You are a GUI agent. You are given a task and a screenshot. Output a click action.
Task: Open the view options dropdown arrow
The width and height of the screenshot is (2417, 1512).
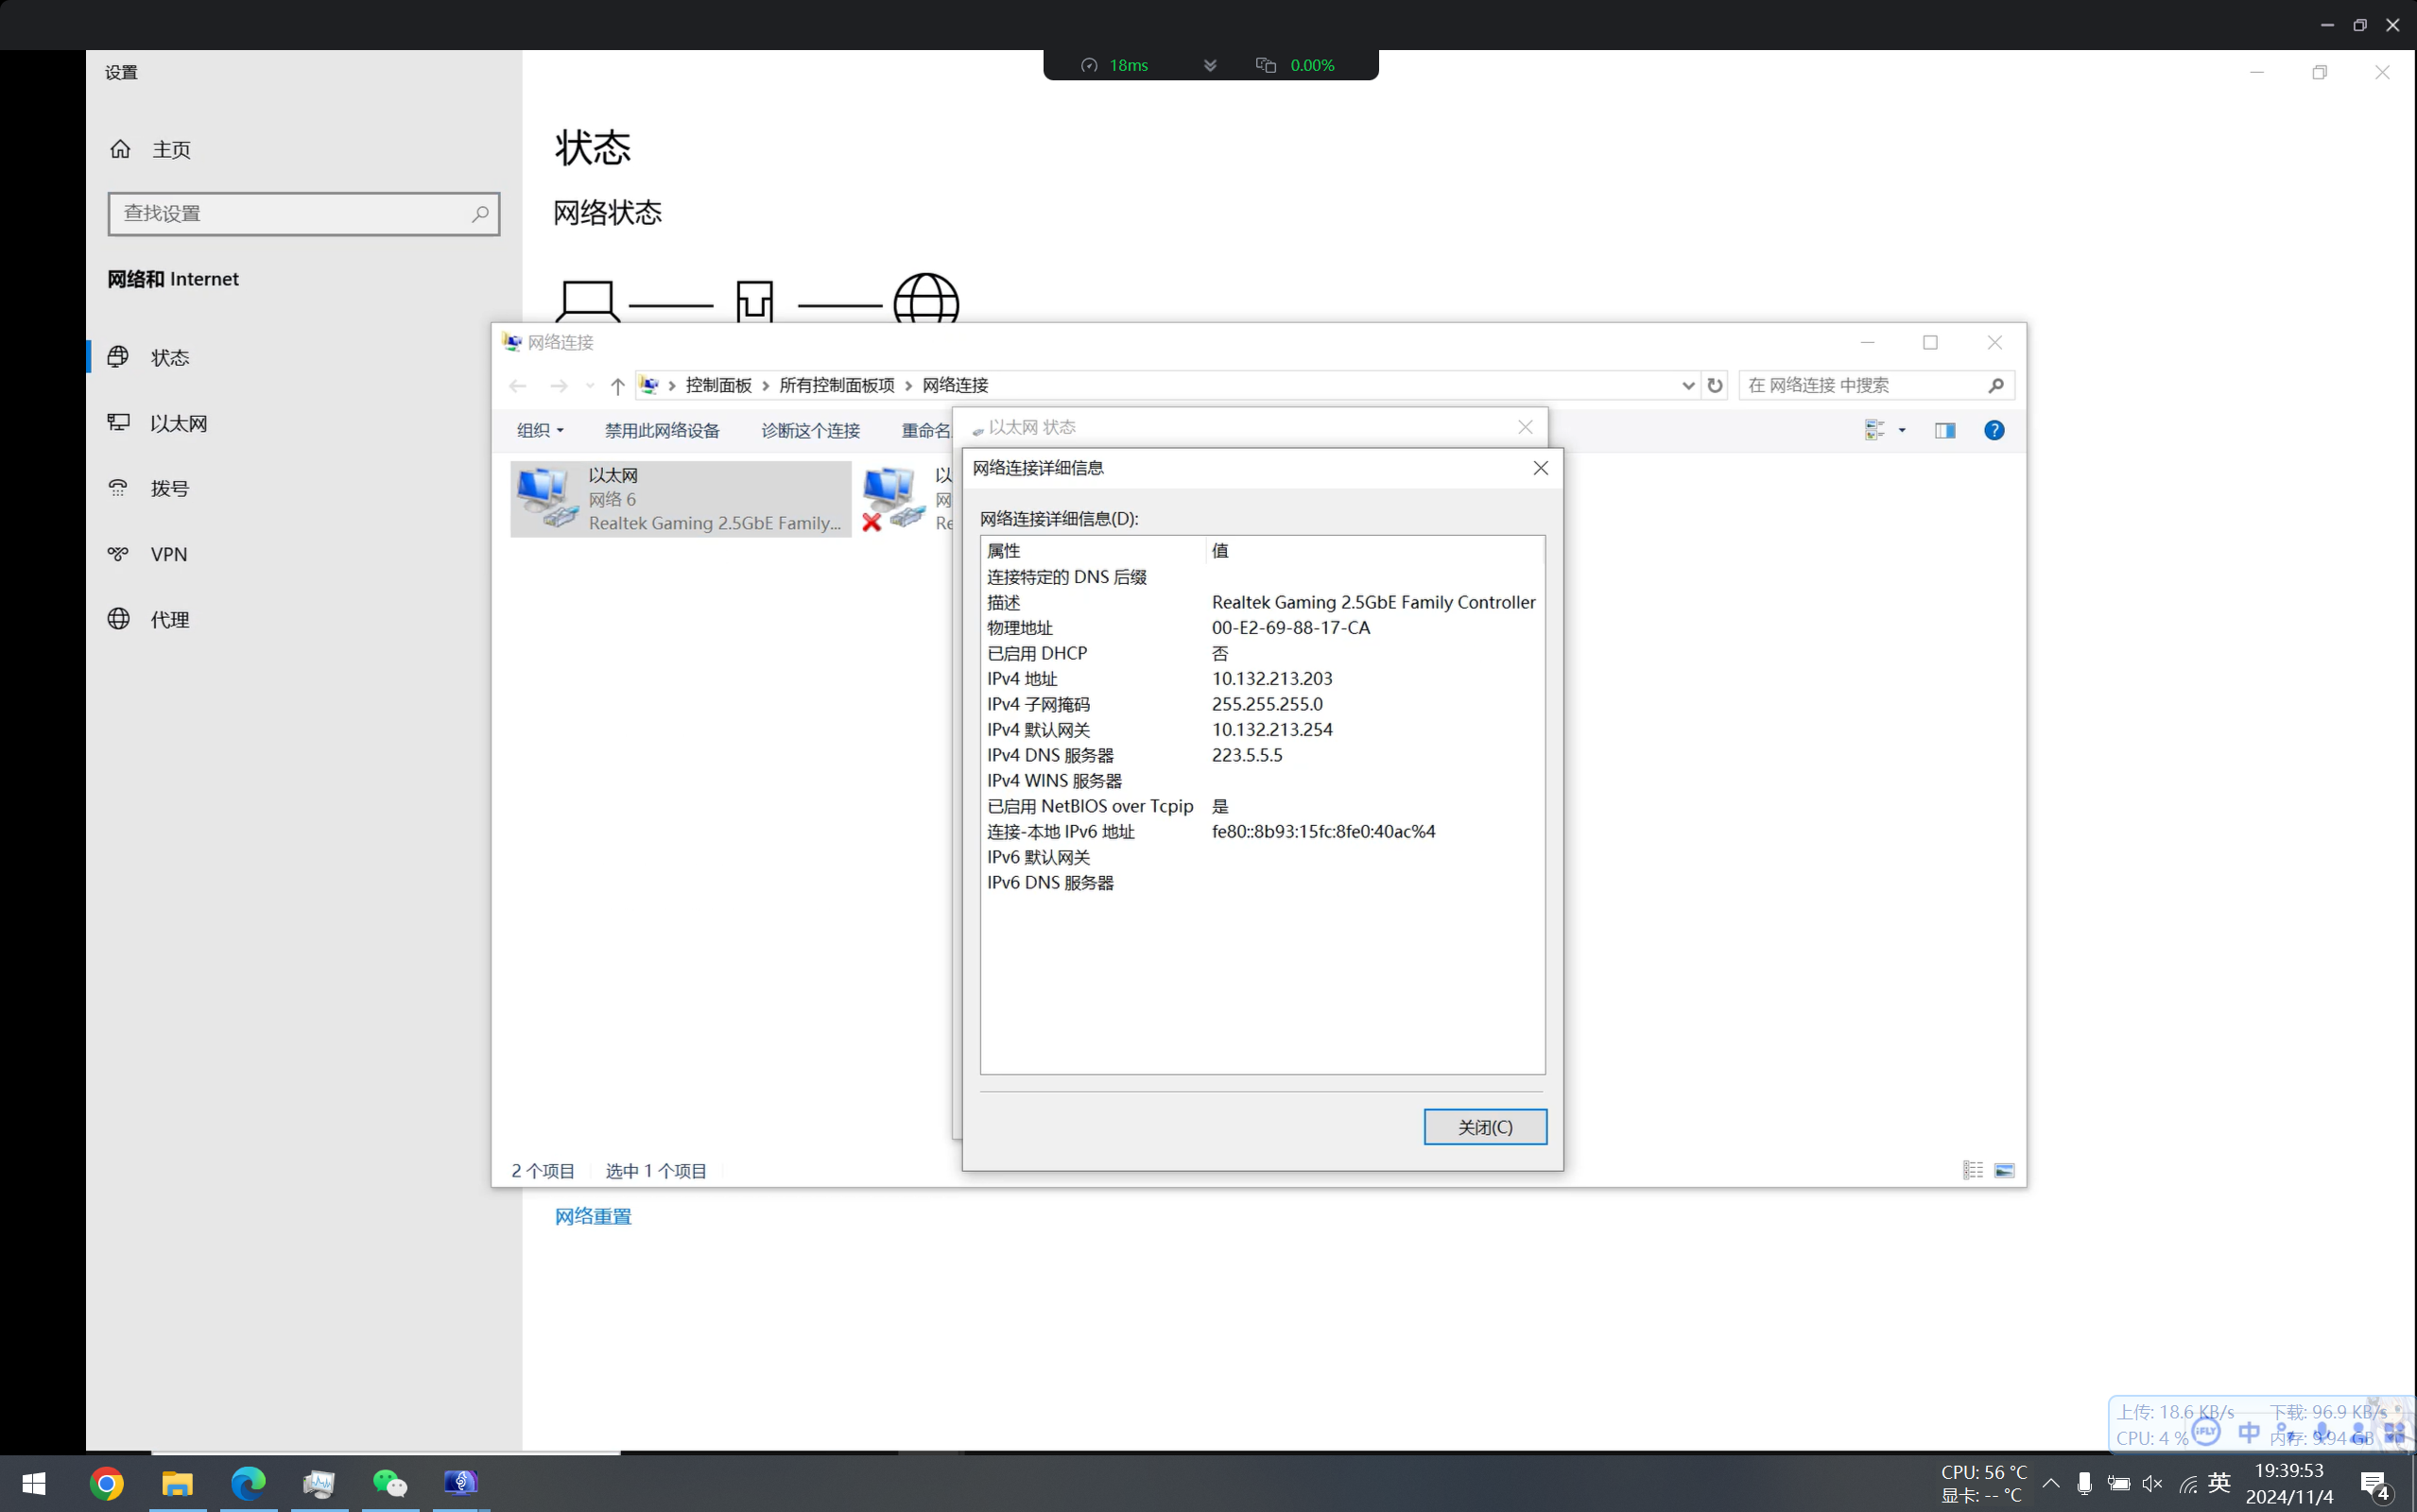[1902, 430]
